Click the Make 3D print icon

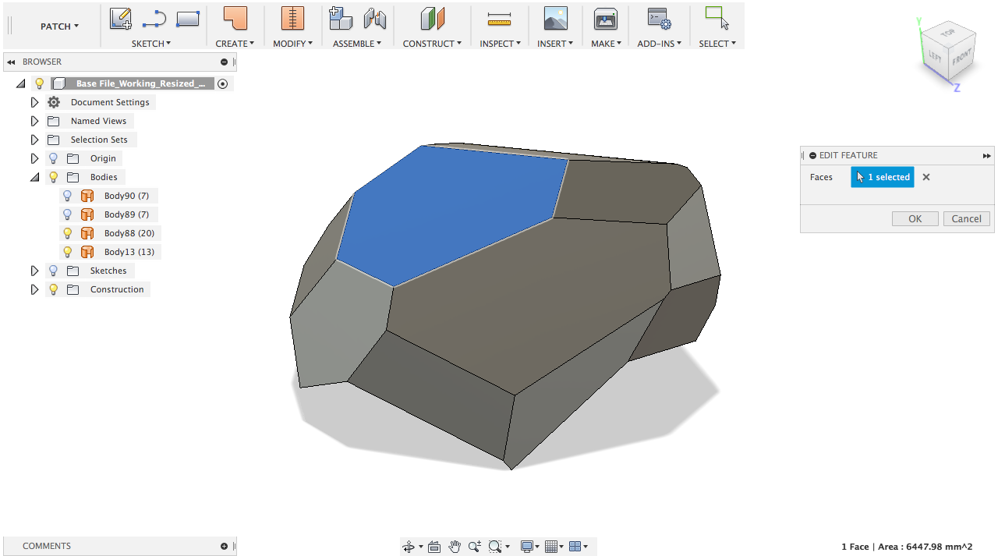(606, 19)
